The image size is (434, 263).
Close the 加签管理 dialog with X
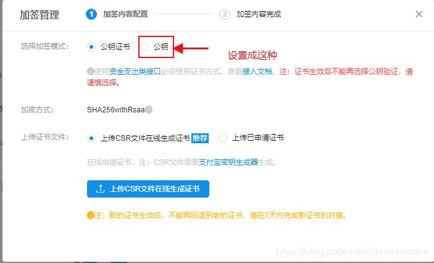(419, 14)
